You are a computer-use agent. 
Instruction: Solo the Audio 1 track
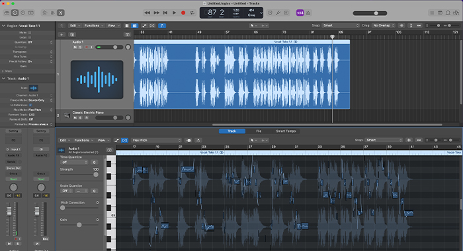80,47
